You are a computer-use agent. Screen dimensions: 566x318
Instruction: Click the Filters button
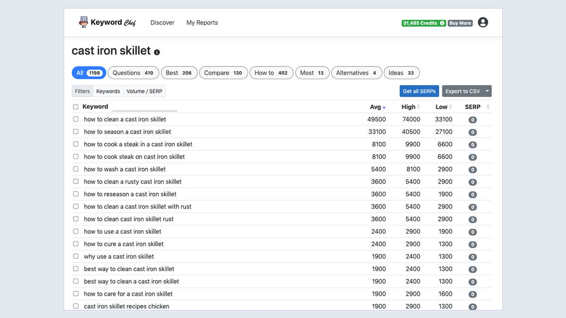coord(83,91)
